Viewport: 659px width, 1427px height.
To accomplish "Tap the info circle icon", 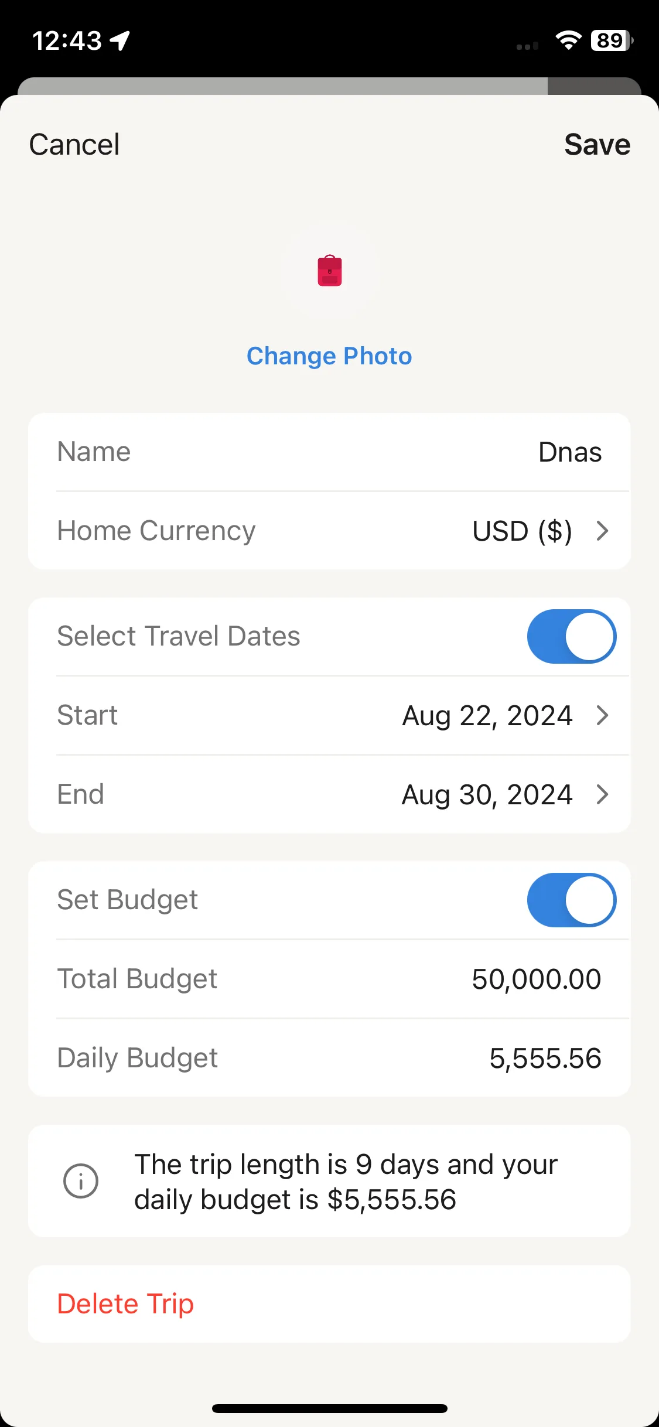I will pos(81,1181).
